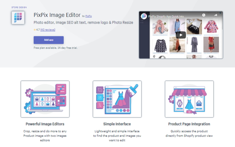Open the PixPix developer link
The height and width of the screenshot is (147, 235).
(x=88, y=16)
